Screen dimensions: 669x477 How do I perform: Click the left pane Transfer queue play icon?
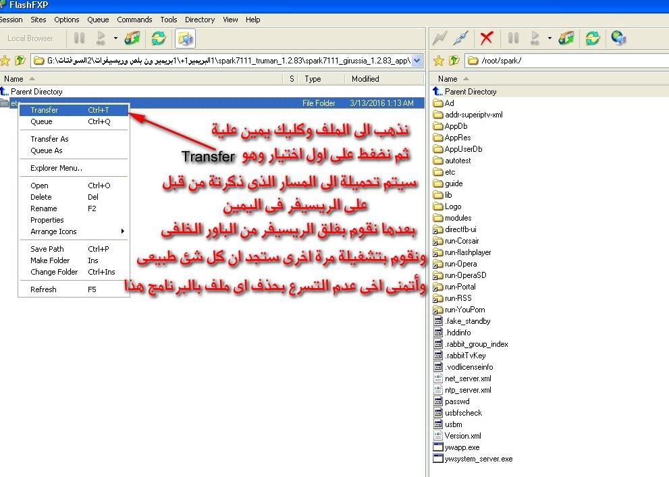coord(101,38)
